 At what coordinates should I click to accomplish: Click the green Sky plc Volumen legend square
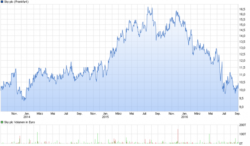pyautogui.click(x=2, y=122)
